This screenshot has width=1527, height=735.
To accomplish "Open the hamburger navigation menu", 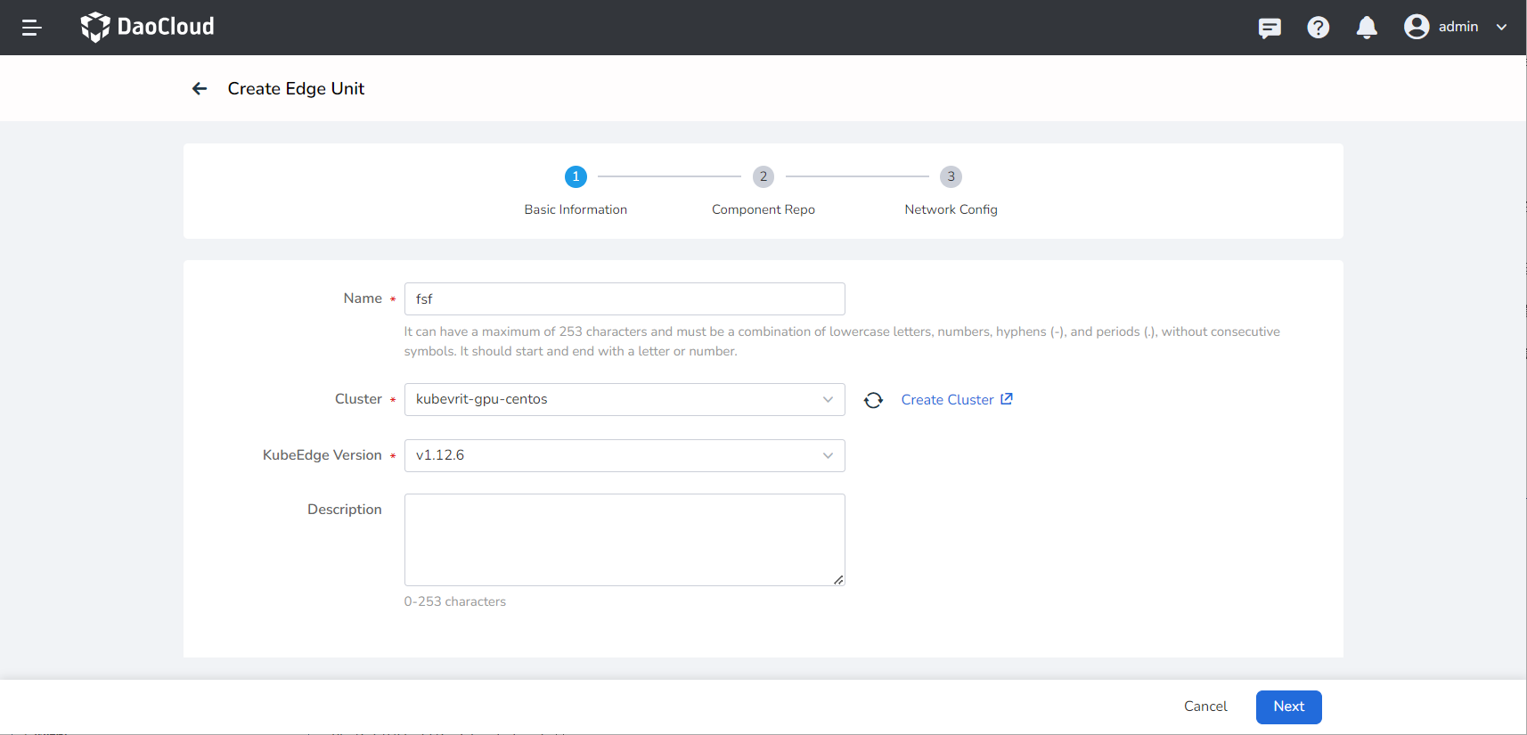I will [x=32, y=28].
